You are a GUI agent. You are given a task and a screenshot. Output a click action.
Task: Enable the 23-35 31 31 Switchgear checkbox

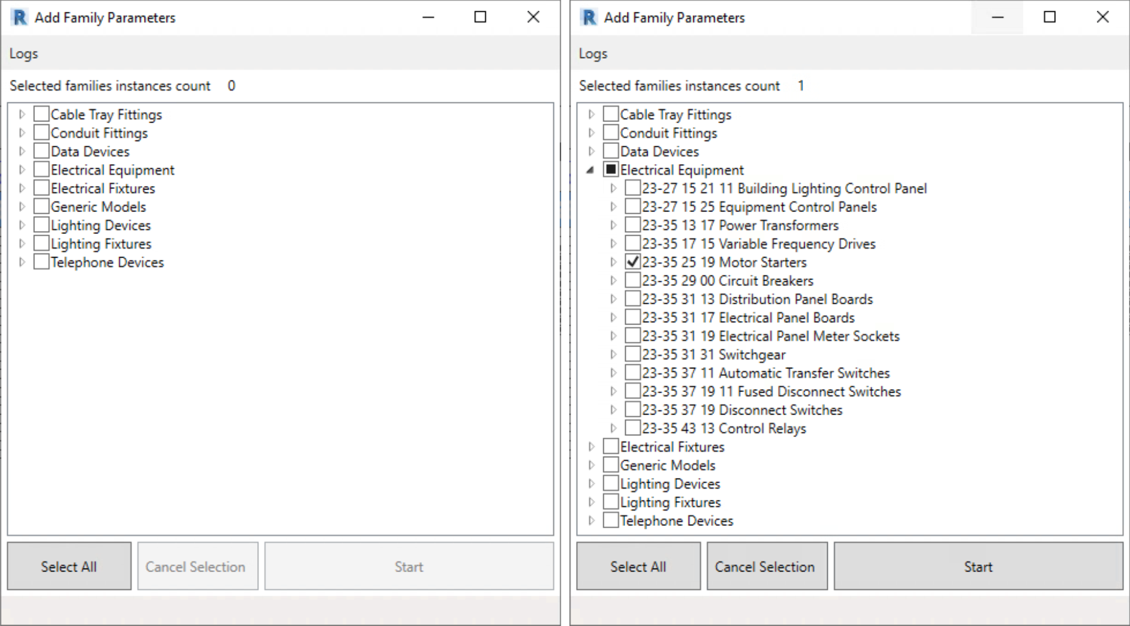633,354
